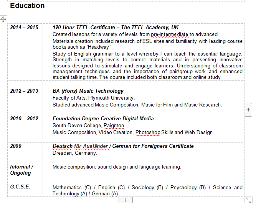Click the Informal / Ongoing label

(x=21, y=170)
